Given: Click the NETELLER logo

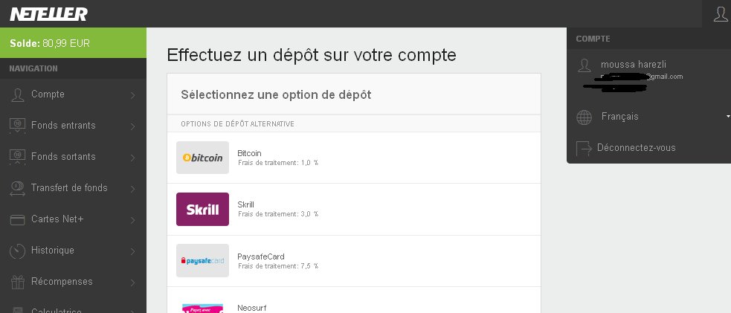Looking at the screenshot, I should click(48, 14).
